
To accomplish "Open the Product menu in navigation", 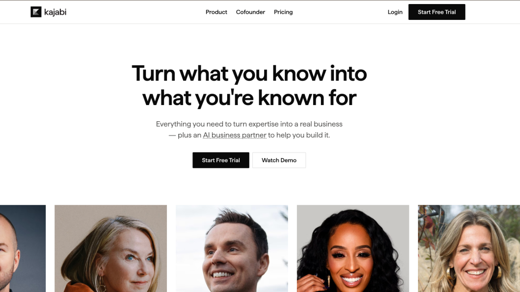I will [x=216, y=12].
